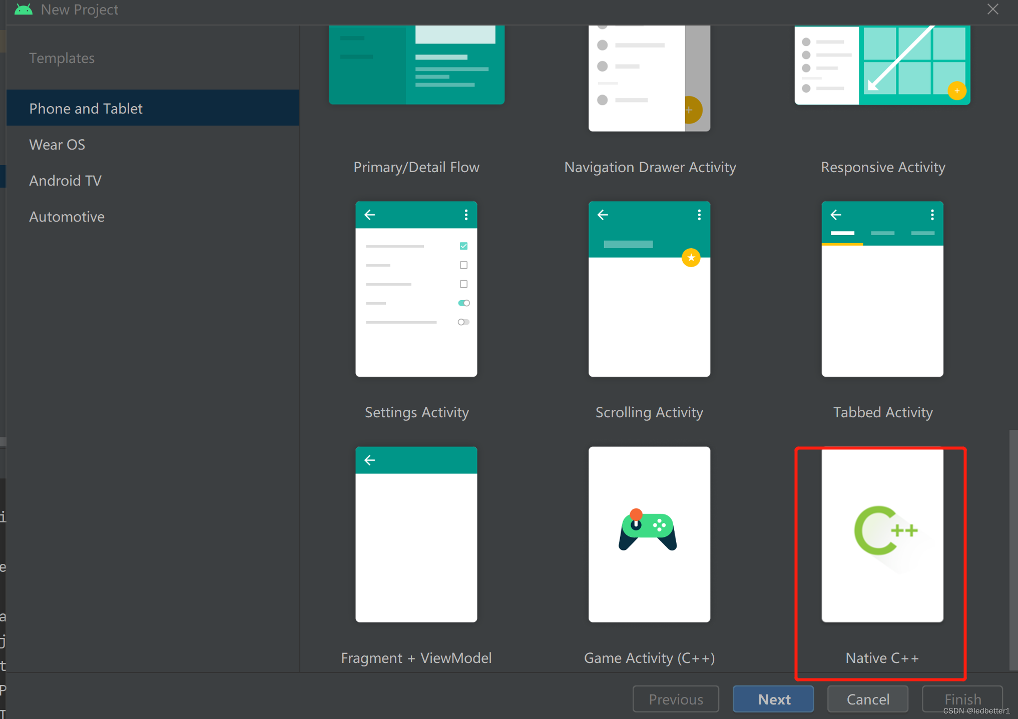Click the Android robot logo icon
Viewport: 1018px width, 719px height.
(x=23, y=9)
